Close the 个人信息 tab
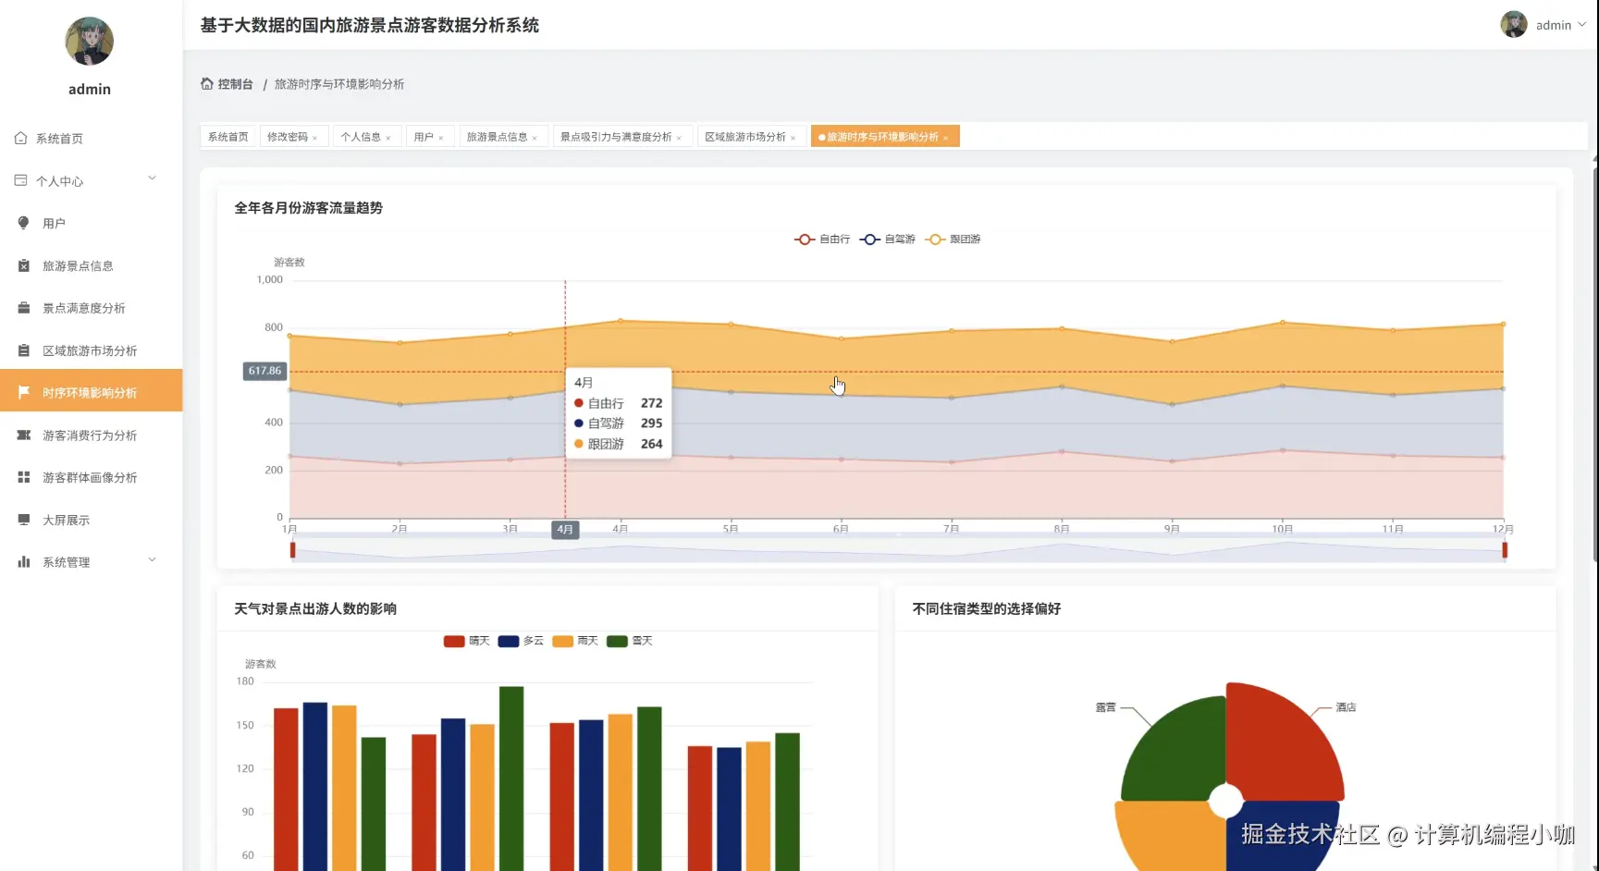1599x871 pixels. coord(388,138)
